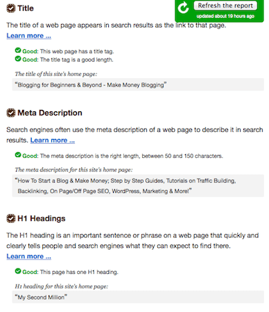
Task: Select the Title section heading
Action: pyautogui.click(x=26, y=8)
